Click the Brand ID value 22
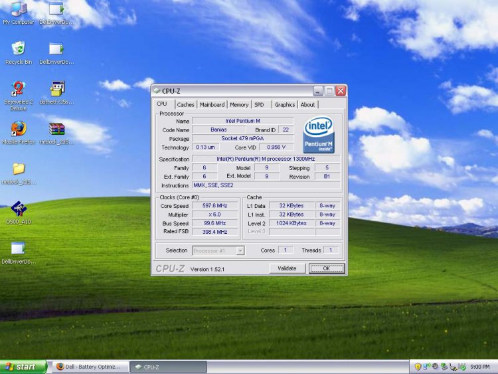The image size is (498, 374). pyautogui.click(x=286, y=130)
